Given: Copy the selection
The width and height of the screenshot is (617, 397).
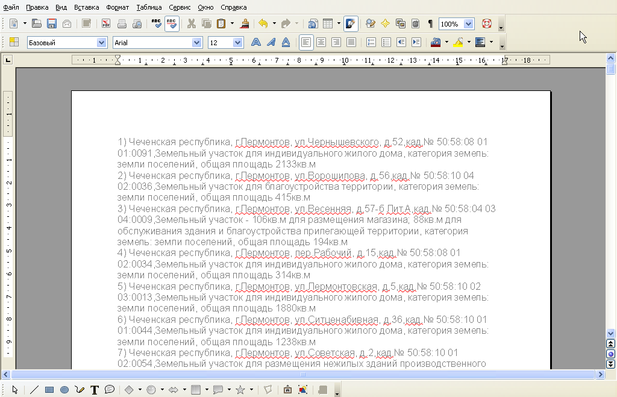Looking at the screenshot, I should [206, 23].
